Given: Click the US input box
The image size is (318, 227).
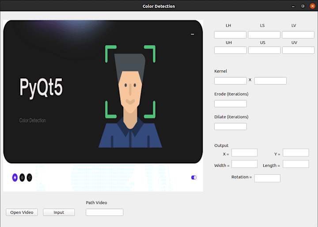Looking at the screenshot, I should (x=265, y=50).
